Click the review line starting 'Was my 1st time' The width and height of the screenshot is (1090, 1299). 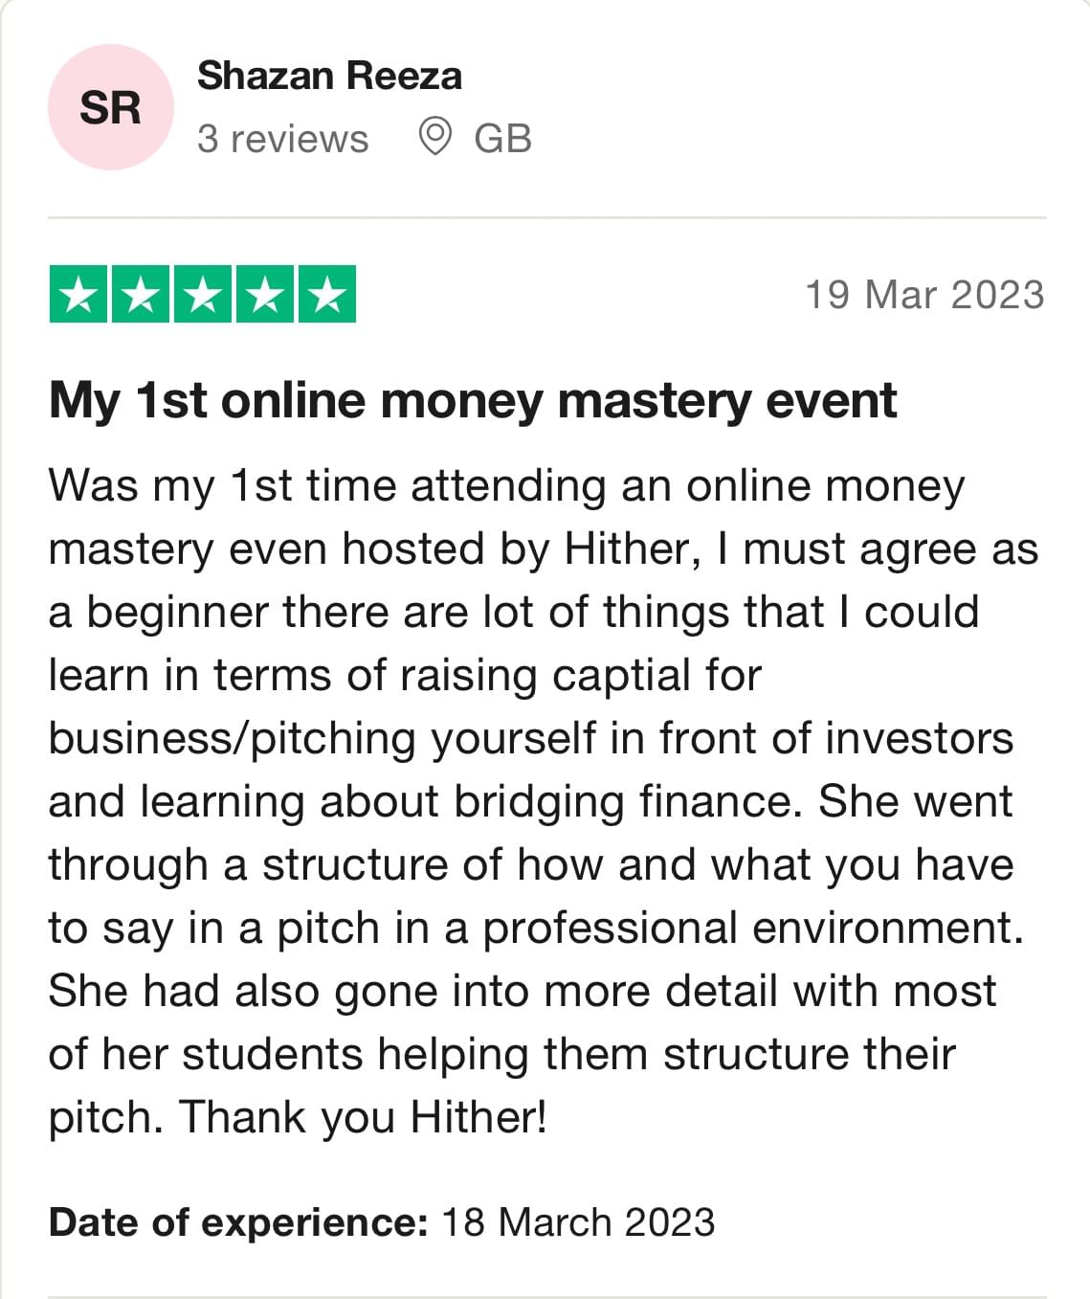coord(506,486)
